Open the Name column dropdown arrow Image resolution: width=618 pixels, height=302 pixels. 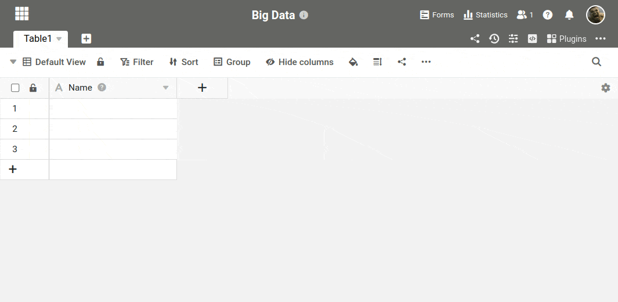(165, 88)
